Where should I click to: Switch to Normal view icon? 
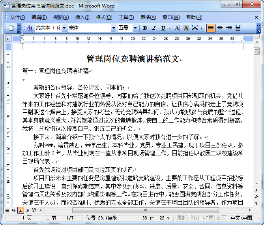(7, 210)
